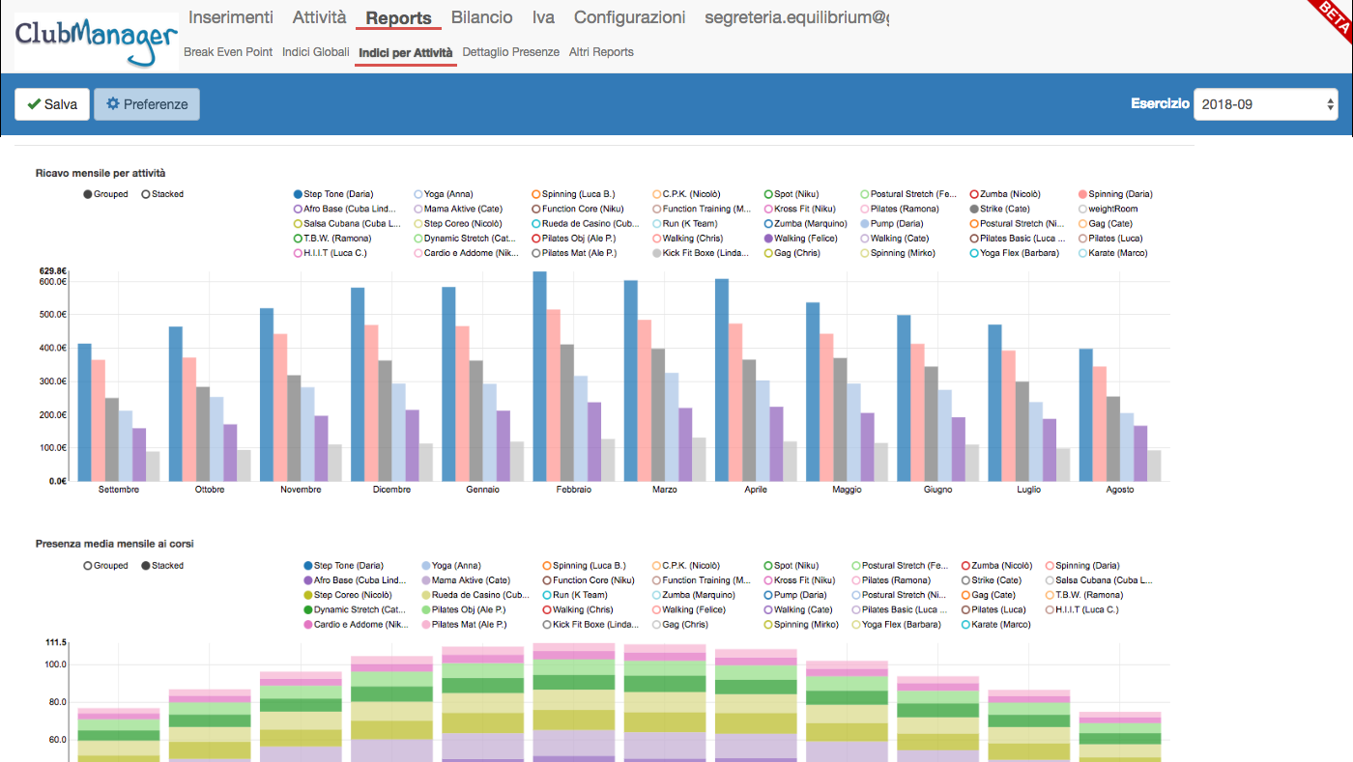Switch to Dettaglio Presenze tab
This screenshot has width=1353, height=762.
point(510,52)
